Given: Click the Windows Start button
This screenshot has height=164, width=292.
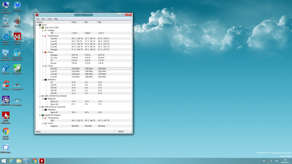Looking at the screenshot, I should click(x=4, y=160).
